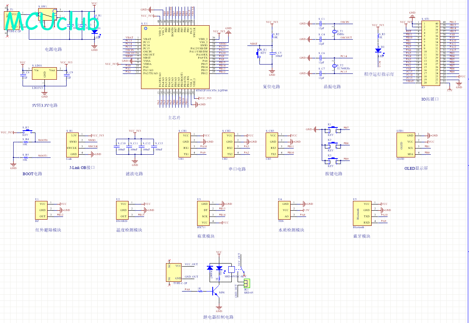Click the LDO3V3 regulator component
This screenshot has width=469, height=323.
click(44, 73)
